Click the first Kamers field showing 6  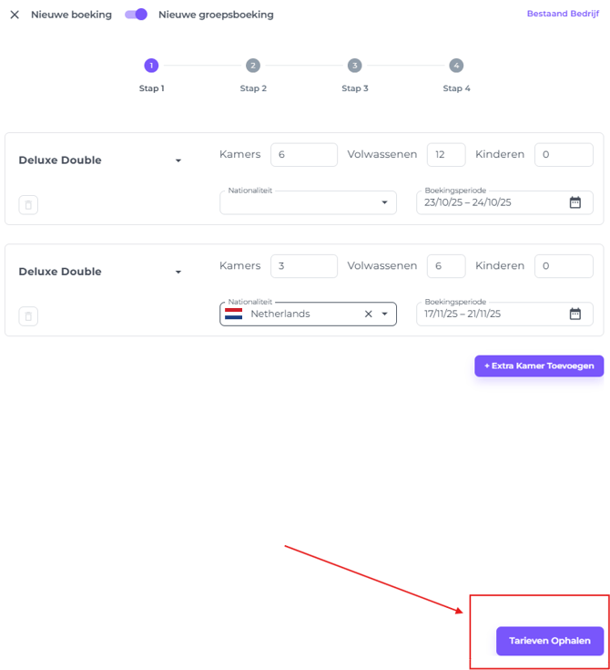click(x=303, y=155)
